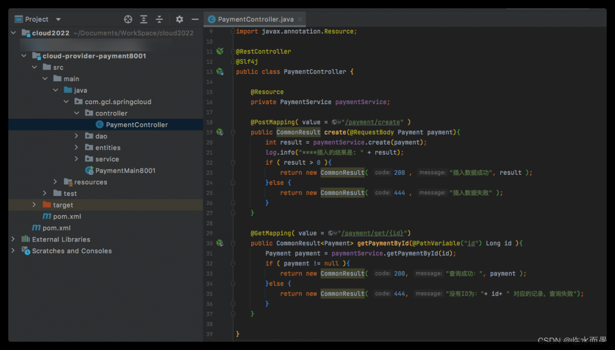Viewport: 615px width, 350px height.
Task: Expand the target folder
Action: pos(35,205)
